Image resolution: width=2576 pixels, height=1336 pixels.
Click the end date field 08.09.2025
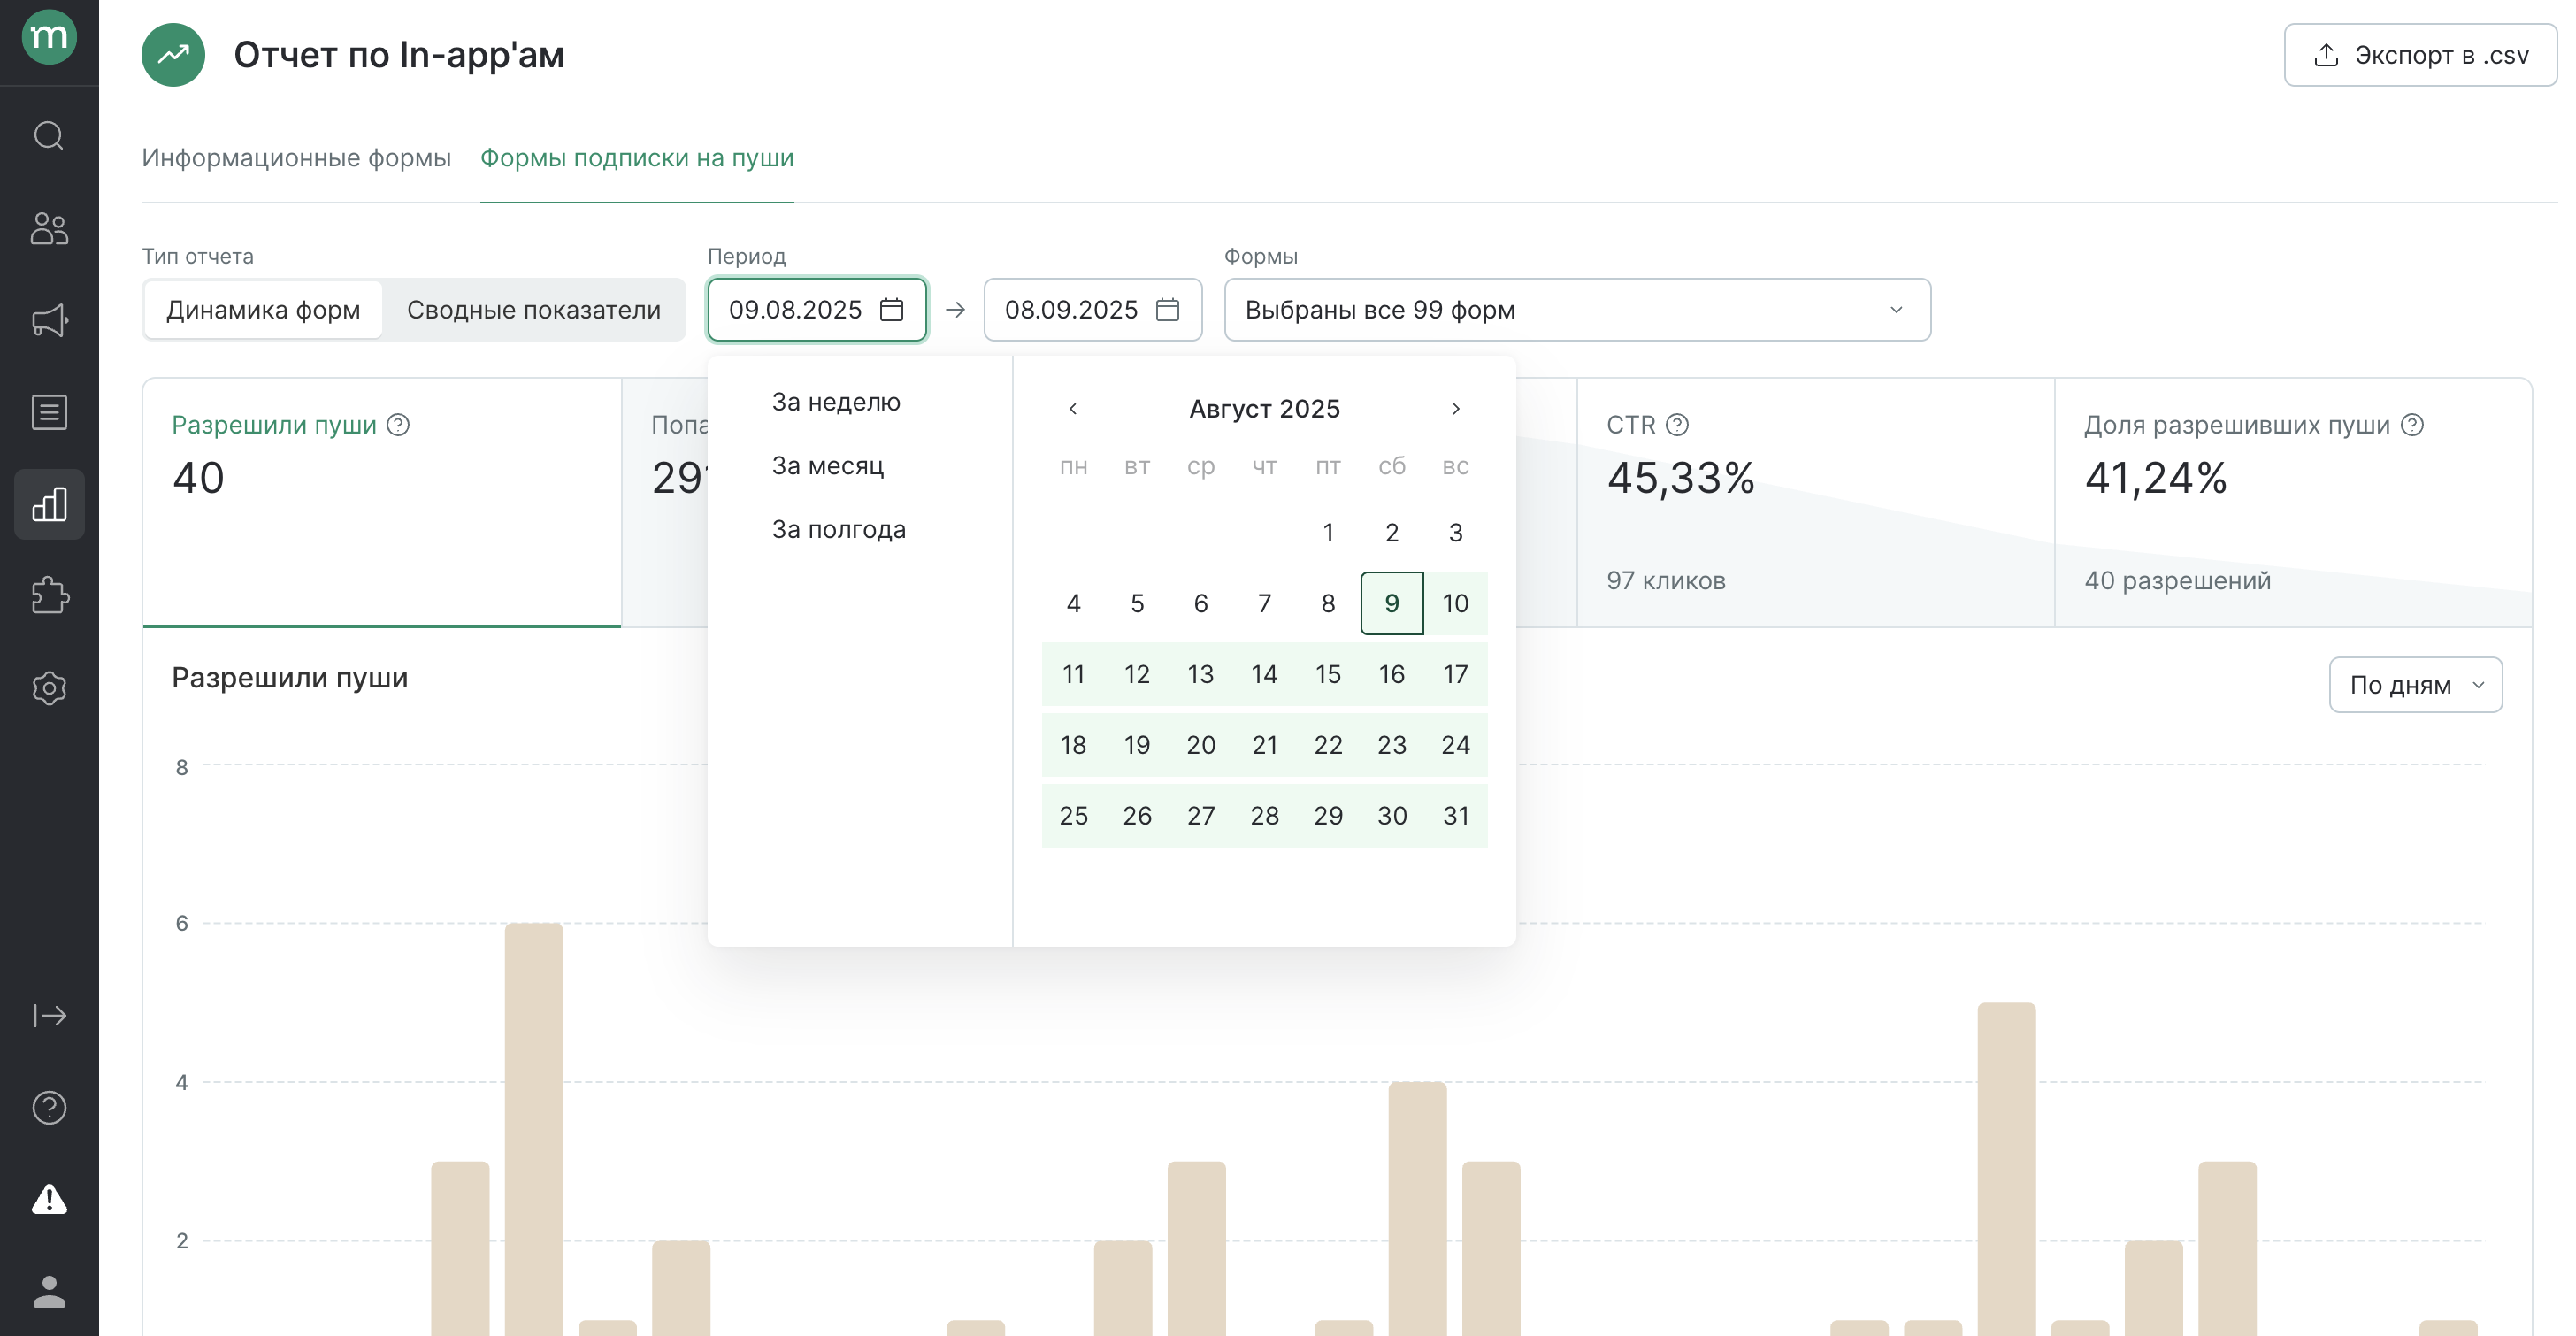[1093, 310]
